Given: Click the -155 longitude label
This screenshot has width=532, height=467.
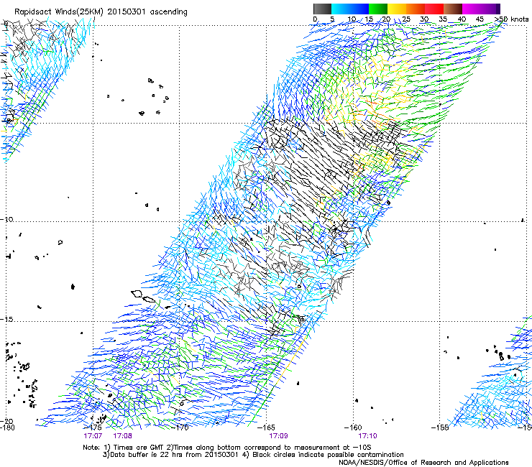Looking at the screenshot, I should 440,427.
